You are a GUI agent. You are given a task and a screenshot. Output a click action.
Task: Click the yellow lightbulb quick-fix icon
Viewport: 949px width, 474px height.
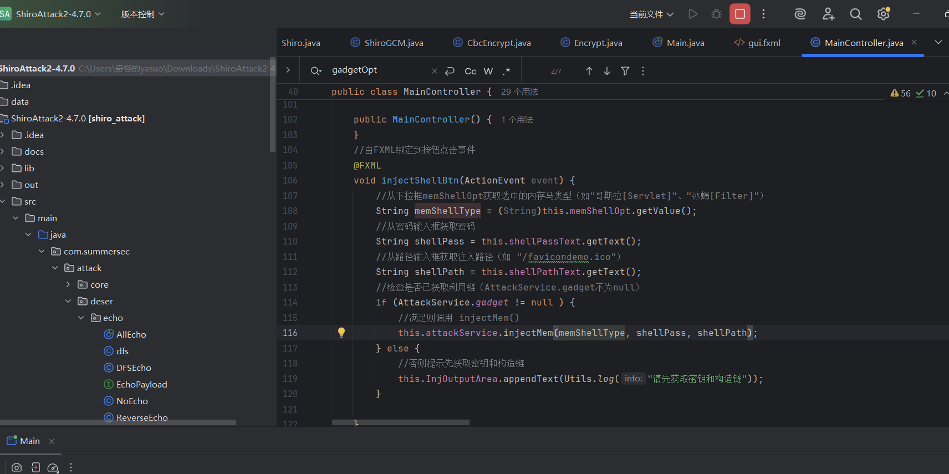coord(341,333)
